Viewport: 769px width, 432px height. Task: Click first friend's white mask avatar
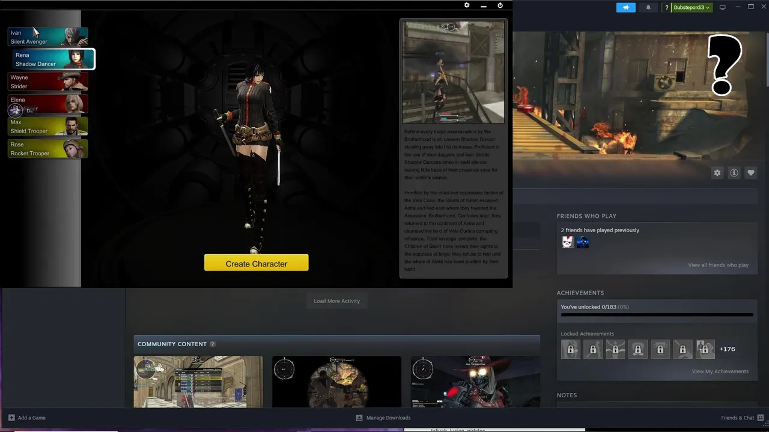point(568,242)
